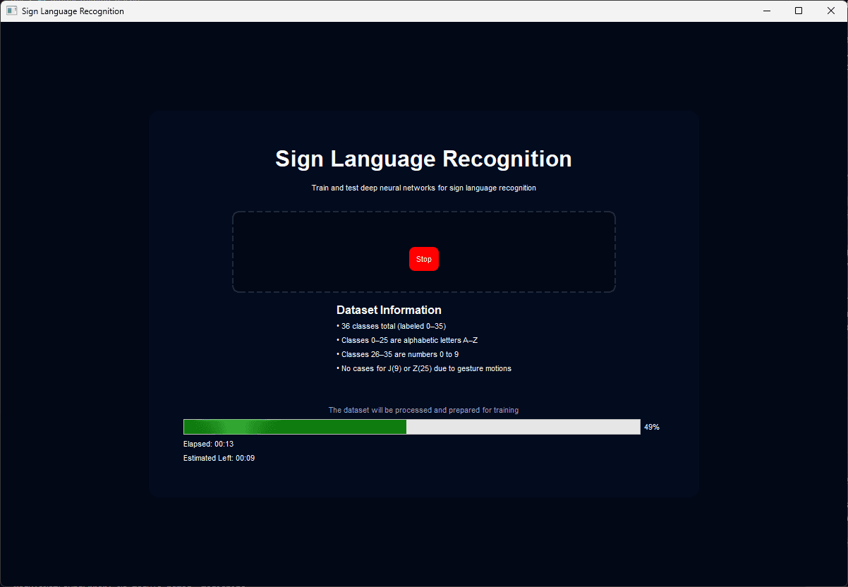Image resolution: width=848 pixels, height=587 pixels.
Task: Maximize the application window
Action: (798, 11)
